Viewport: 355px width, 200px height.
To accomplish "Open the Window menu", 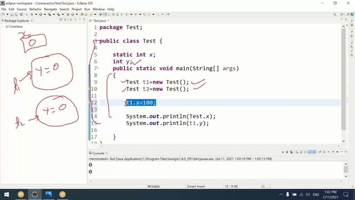I will point(99,9).
